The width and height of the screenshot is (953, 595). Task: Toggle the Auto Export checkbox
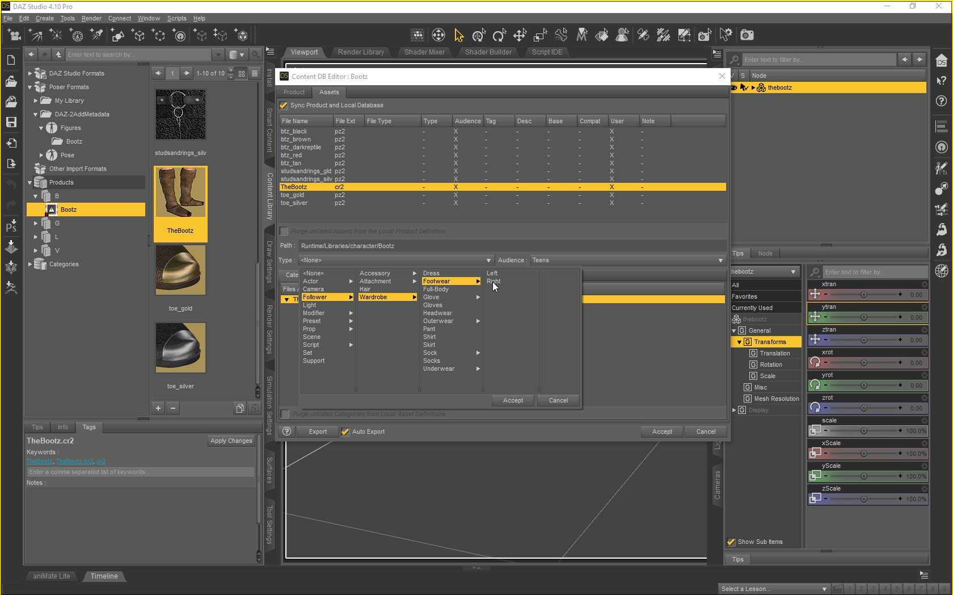point(345,432)
